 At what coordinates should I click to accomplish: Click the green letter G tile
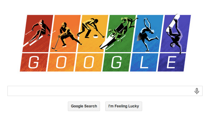tap(116, 62)
